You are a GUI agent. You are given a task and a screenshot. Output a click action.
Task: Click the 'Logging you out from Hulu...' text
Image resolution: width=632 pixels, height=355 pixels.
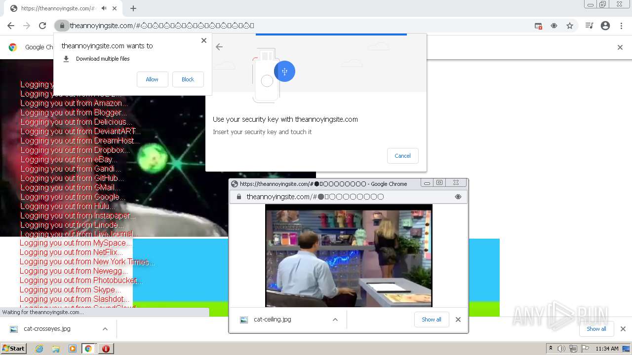(68, 207)
